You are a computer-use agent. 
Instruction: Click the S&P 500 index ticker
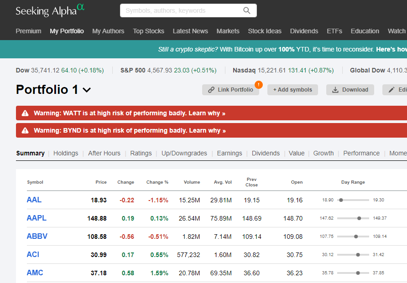click(168, 70)
